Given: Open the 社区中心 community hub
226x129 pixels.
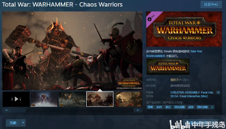Looking at the screenshot, I should tap(211, 5).
